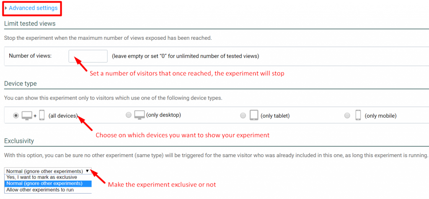
Task: Open the Exclusivity dropdown
Action: pos(47,171)
